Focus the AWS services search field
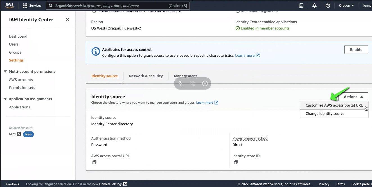The height and width of the screenshot is (187, 372). coord(118,6)
